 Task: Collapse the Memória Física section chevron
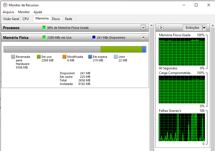[x=143, y=37]
